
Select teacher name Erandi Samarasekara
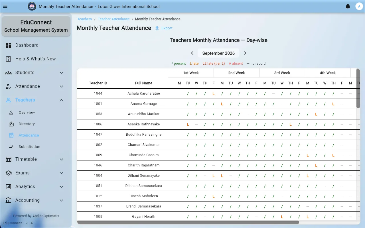pos(144,206)
